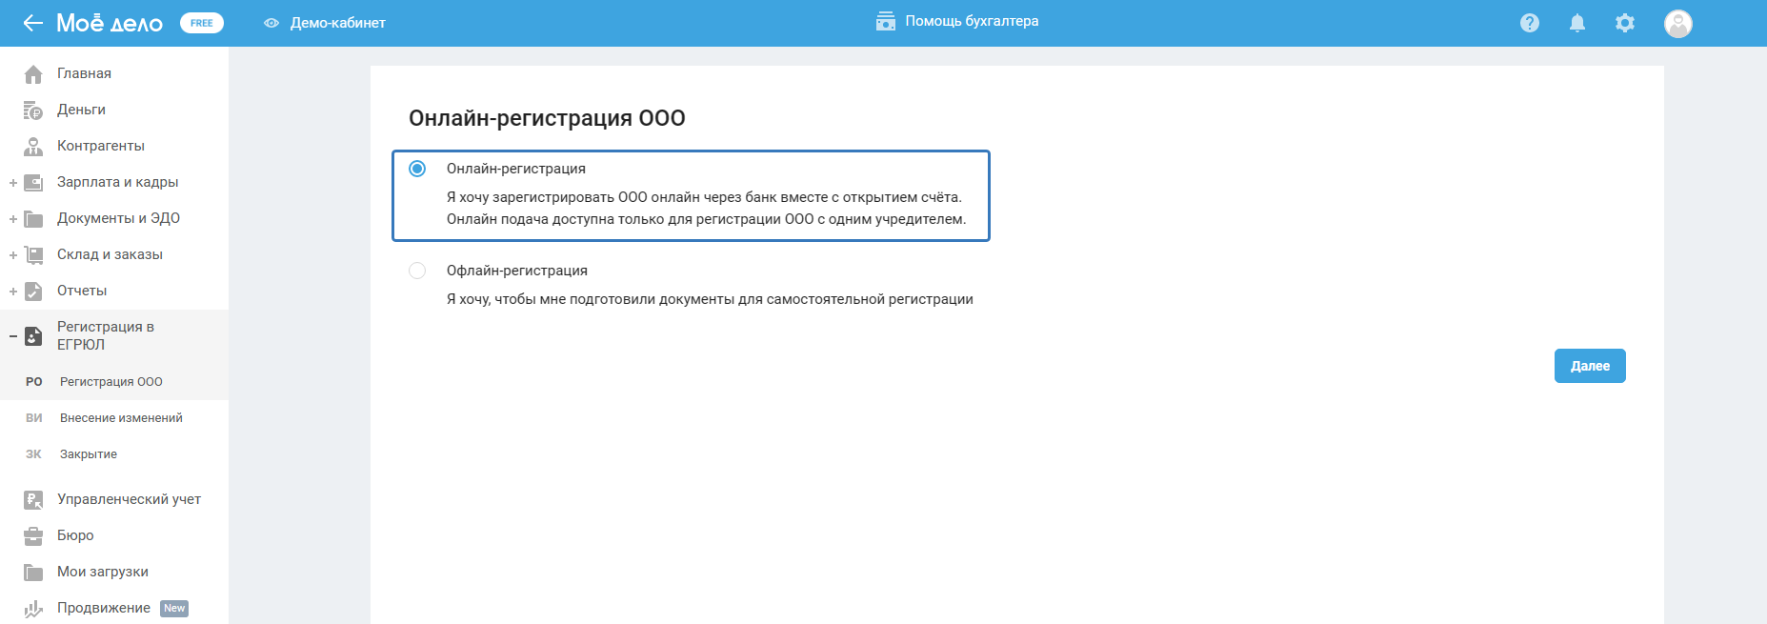Open Демо-кабинет link

coord(338,23)
